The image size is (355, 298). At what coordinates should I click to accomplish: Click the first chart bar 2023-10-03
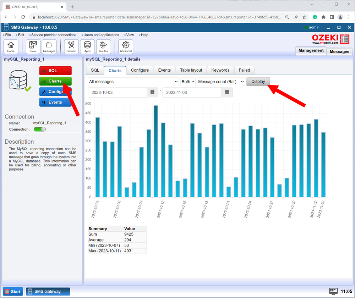click(x=98, y=157)
